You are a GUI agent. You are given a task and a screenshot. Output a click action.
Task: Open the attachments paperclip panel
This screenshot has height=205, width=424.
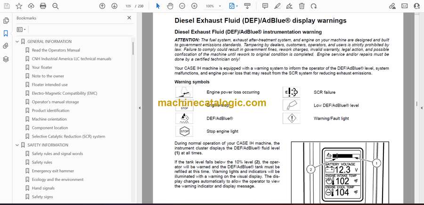tap(6, 46)
